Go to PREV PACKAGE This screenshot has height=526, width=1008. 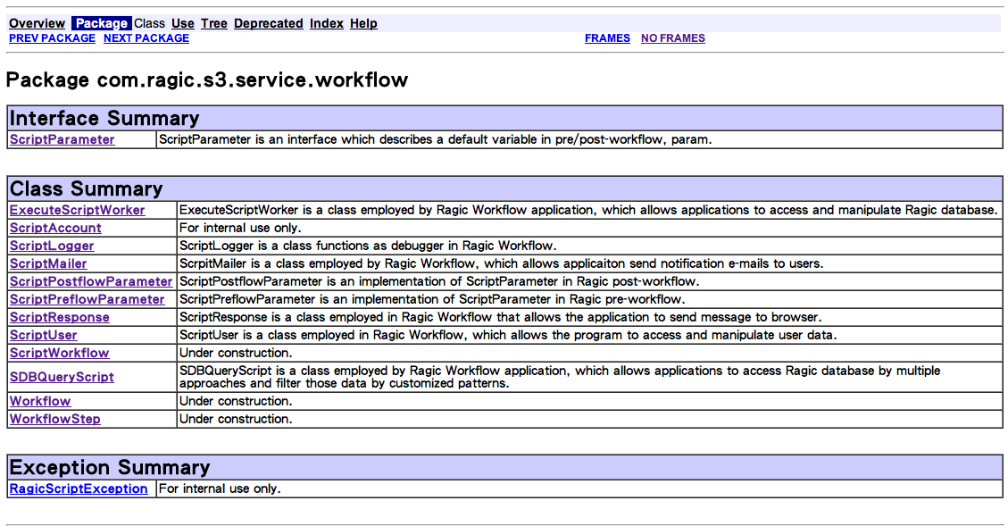click(x=52, y=38)
